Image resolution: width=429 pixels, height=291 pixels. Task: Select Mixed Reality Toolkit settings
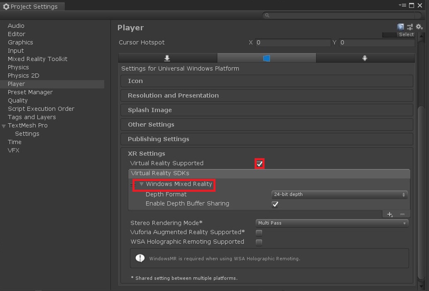point(37,59)
